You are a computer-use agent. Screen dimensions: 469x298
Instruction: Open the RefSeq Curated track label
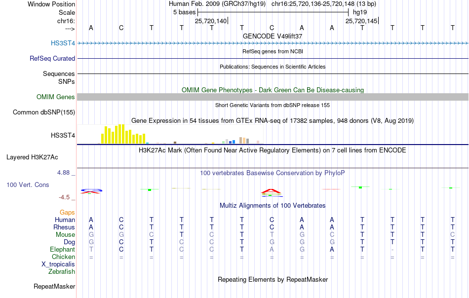tap(52, 58)
